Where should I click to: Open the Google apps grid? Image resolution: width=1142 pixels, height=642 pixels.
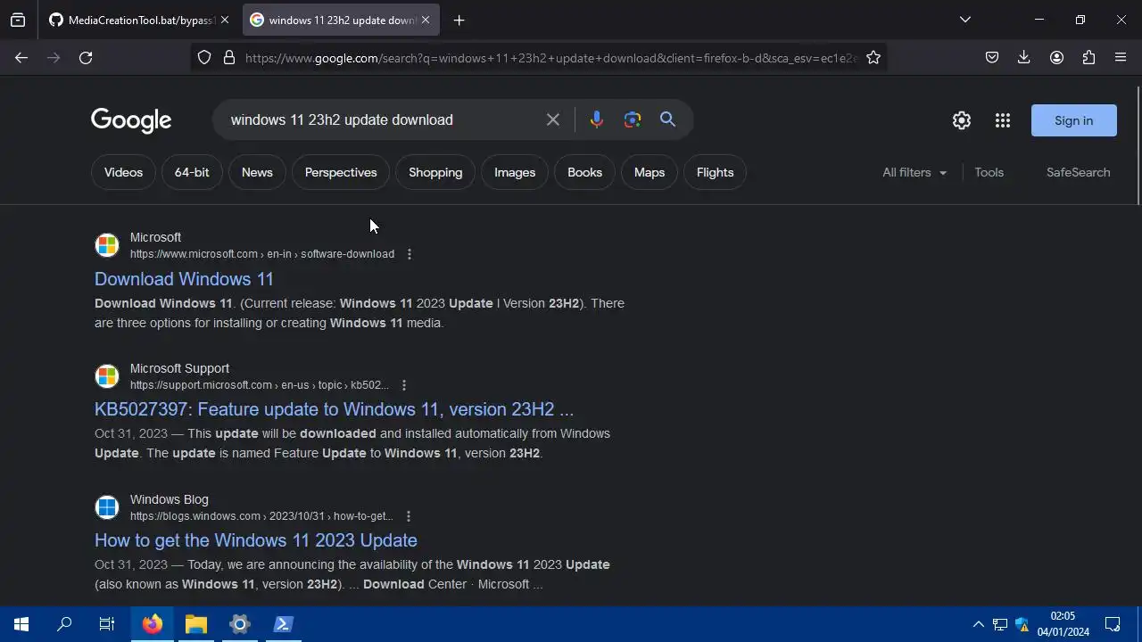(x=1003, y=120)
